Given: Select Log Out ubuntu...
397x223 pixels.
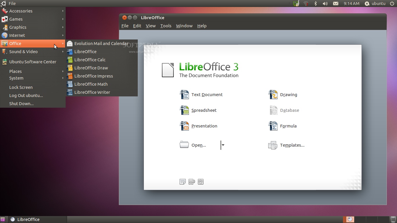Looking at the screenshot, I should [x=33, y=96].
